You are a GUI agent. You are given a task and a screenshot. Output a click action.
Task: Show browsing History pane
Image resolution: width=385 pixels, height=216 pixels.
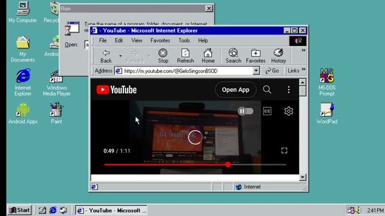279,56
